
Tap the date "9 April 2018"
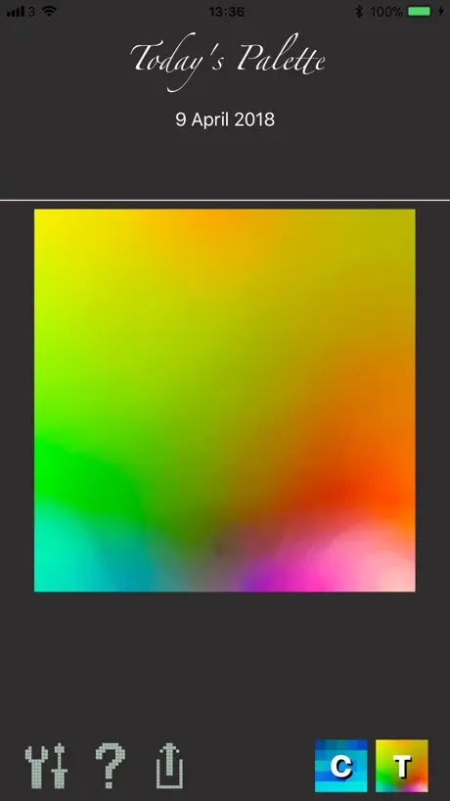225,119
